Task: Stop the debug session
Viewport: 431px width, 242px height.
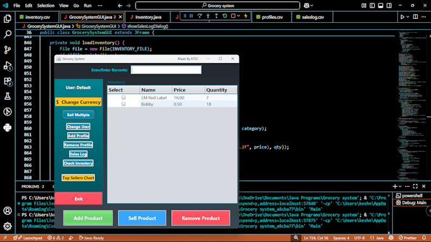Action: click(233, 16)
